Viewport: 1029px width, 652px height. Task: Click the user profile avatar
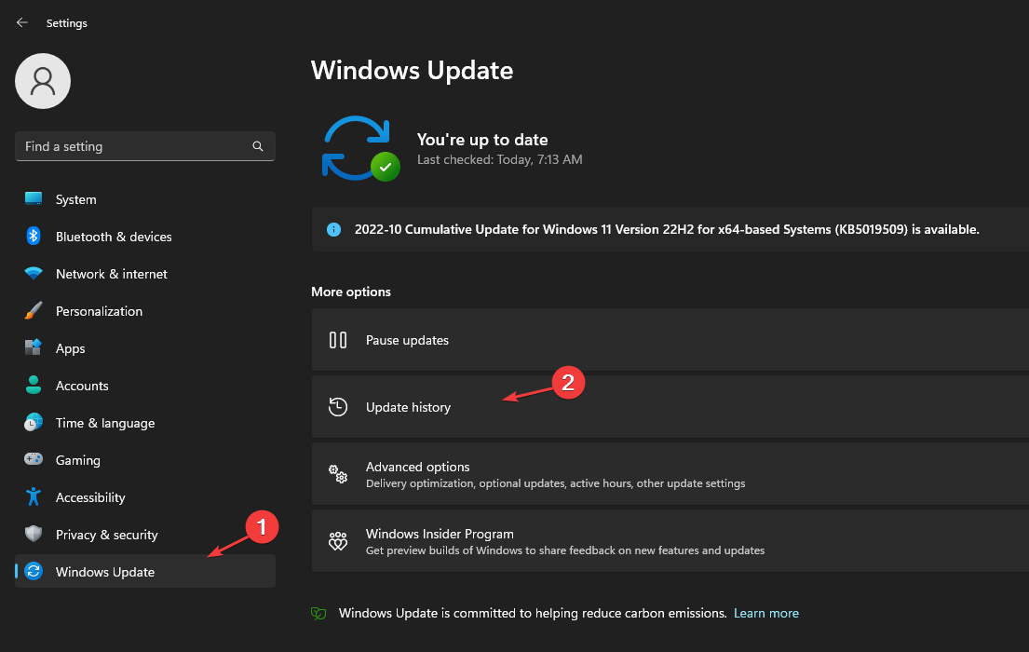[43, 81]
